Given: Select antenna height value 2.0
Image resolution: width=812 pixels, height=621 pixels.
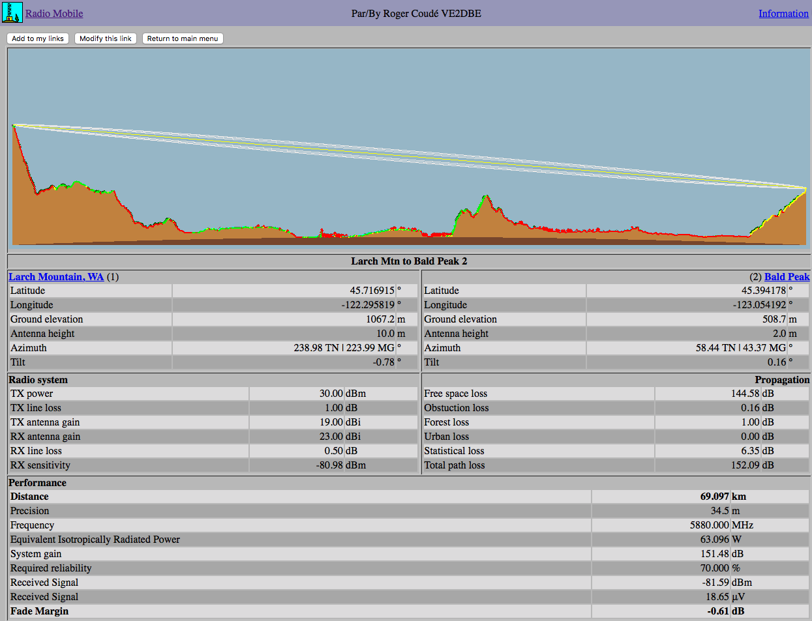Looking at the screenshot, I should pyautogui.click(x=779, y=334).
